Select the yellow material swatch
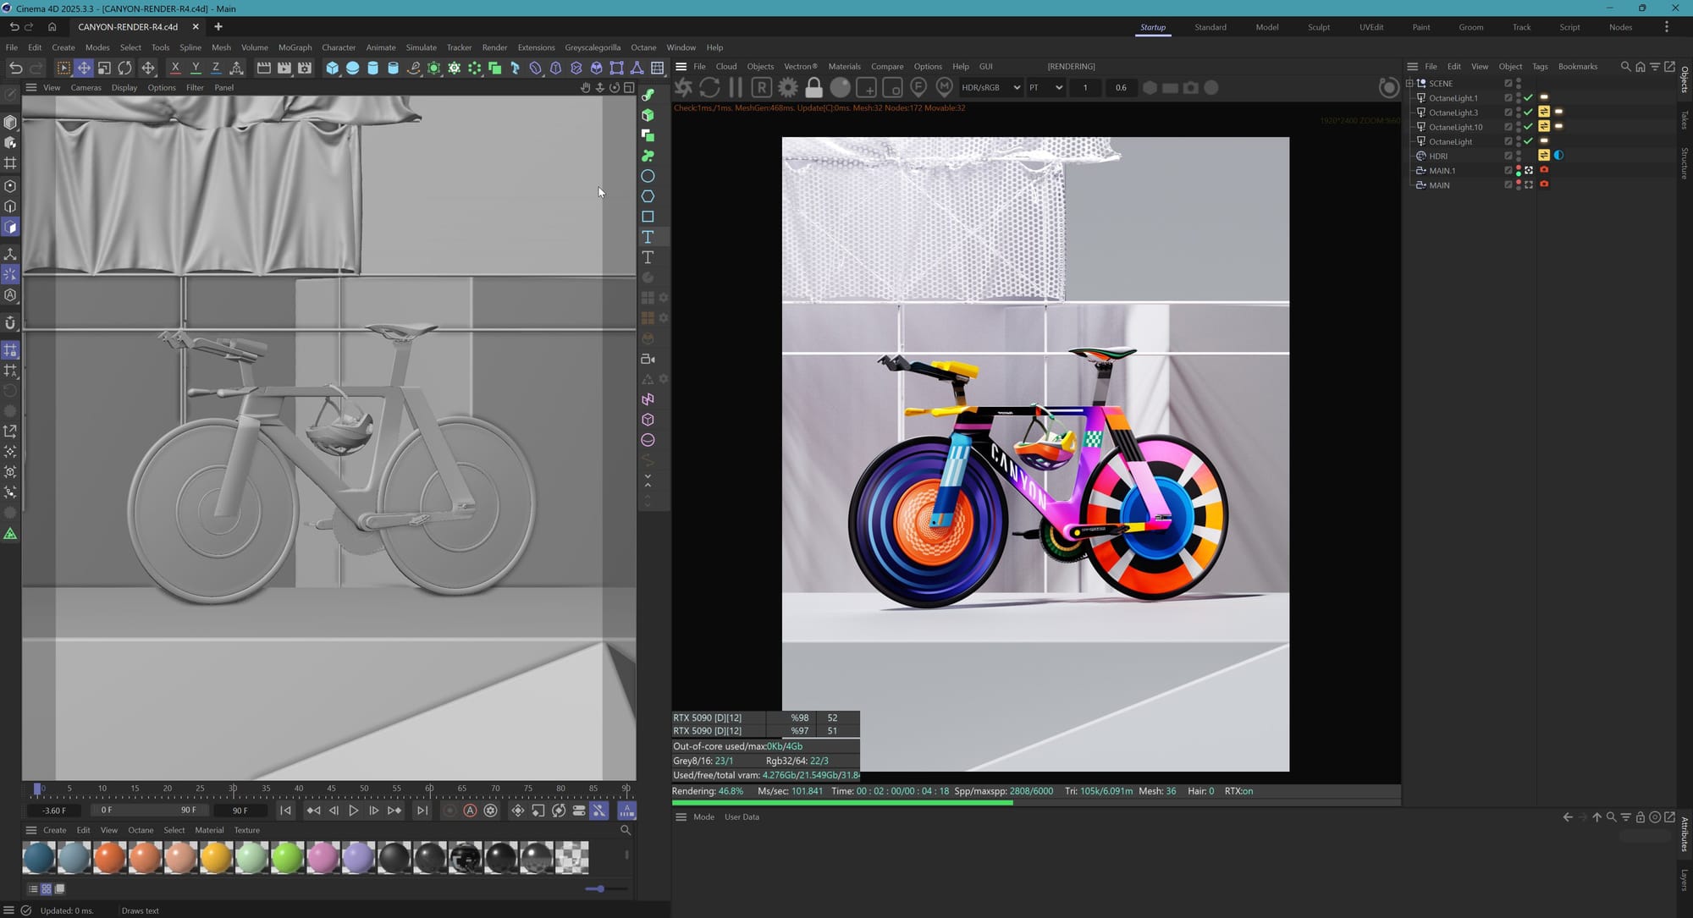This screenshot has width=1693, height=918. [x=216, y=857]
